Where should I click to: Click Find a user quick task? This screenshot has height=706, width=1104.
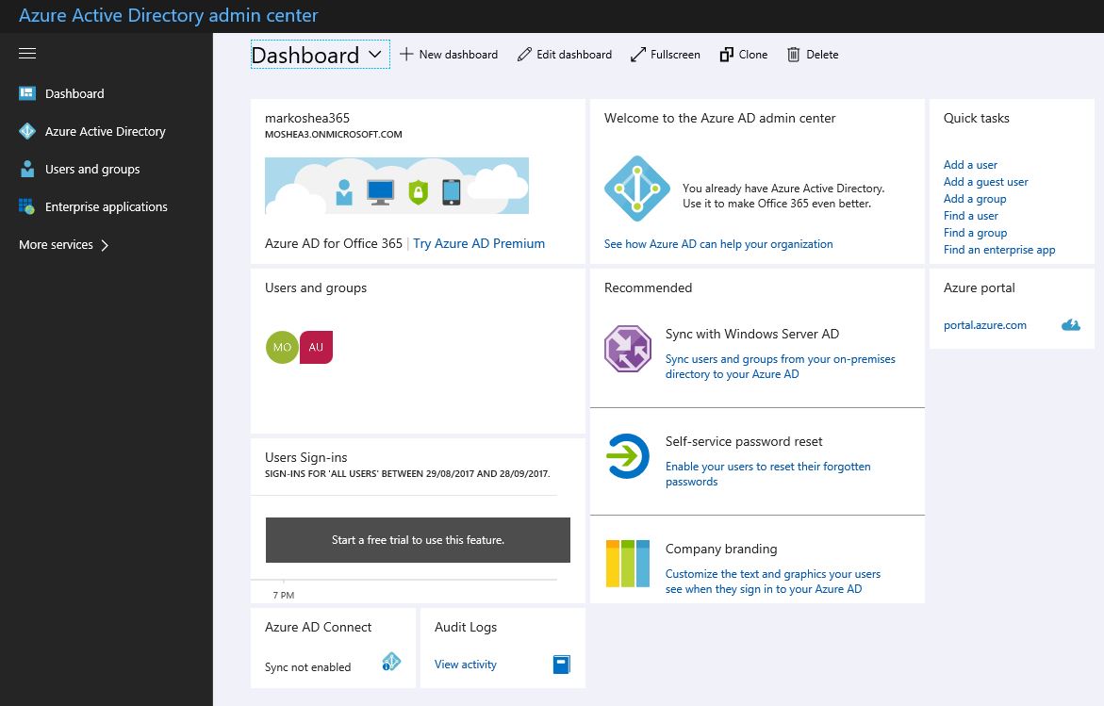[x=971, y=216]
